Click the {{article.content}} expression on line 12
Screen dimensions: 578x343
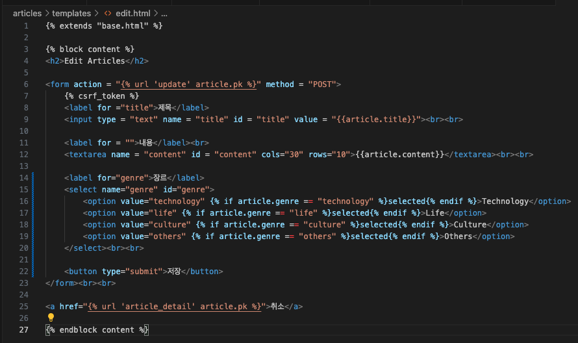tap(400, 155)
